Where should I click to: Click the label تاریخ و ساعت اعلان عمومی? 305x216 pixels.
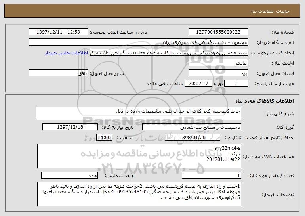(x=118, y=32)
